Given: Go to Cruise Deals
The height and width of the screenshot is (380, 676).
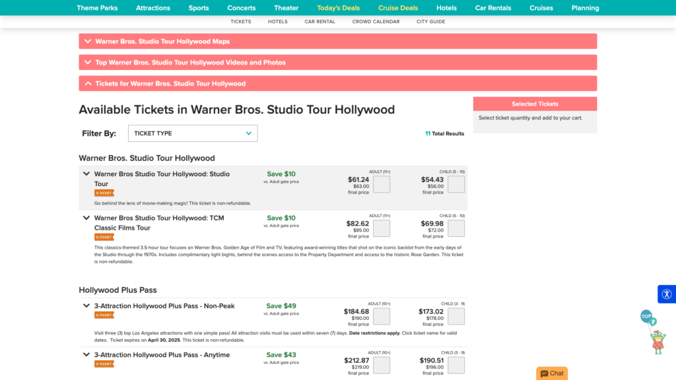Looking at the screenshot, I should 398,8.
